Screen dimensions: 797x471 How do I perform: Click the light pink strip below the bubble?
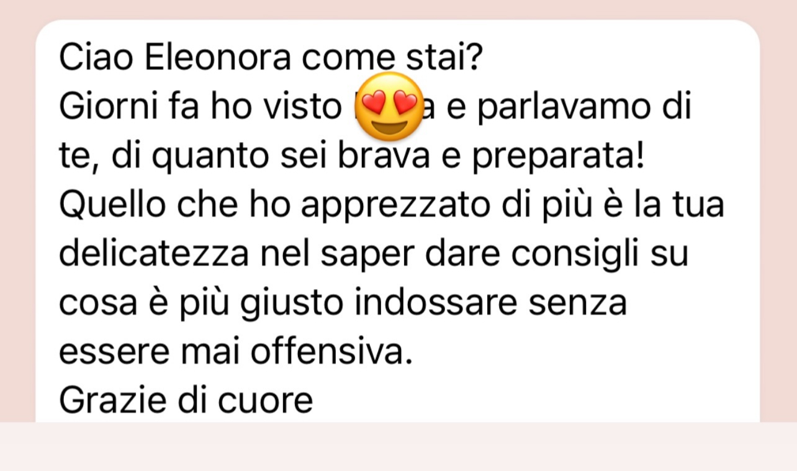click(398, 447)
